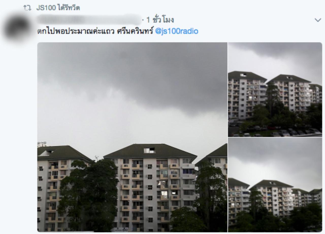Open the top-right apartment buildings photo
This screenshot has width=325, height=234.
(275, 90)
